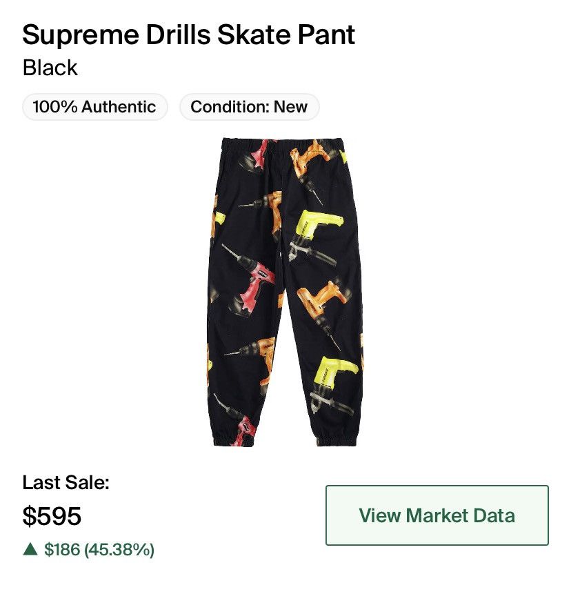Click the Black colorway subtitle
Screen dimensions: 571x594
[x=50, y=68]
